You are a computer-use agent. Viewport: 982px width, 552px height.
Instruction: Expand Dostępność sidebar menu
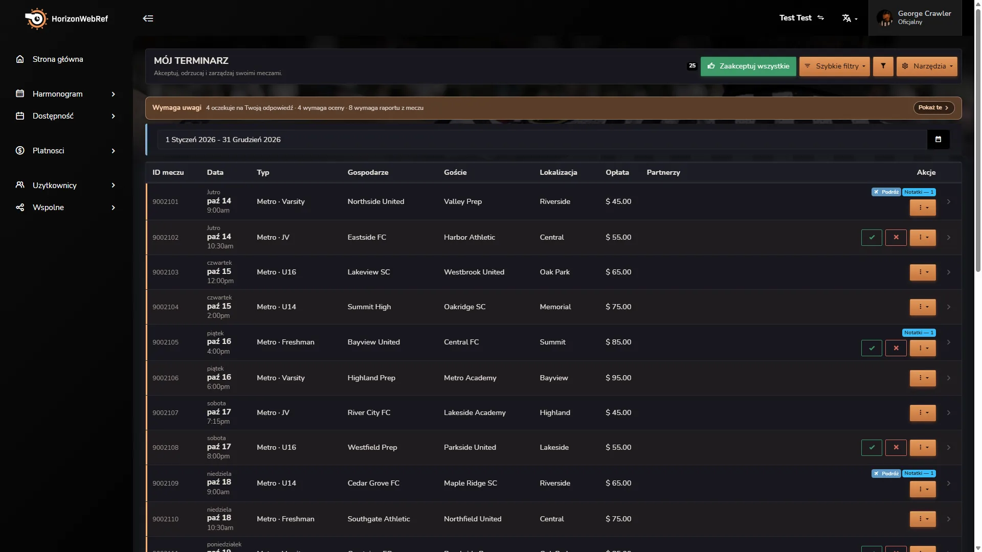pos(66,116)
